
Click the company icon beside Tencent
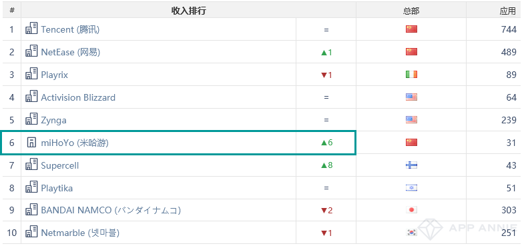click(x=31, y=28)
